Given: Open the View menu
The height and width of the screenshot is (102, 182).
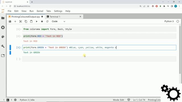Looking at the screenshot, I should pyautogui.click(x=24, y=11).
